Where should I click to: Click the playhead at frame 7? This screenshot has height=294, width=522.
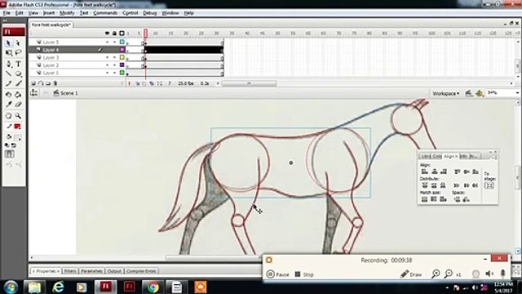point(146,33)
